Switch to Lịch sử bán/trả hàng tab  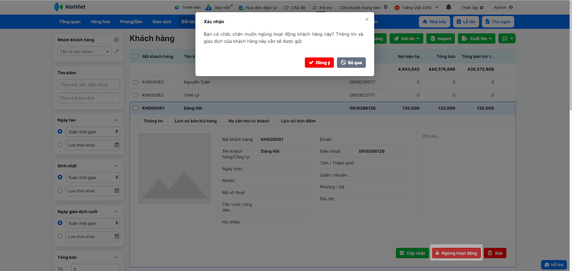coord(196,121)
